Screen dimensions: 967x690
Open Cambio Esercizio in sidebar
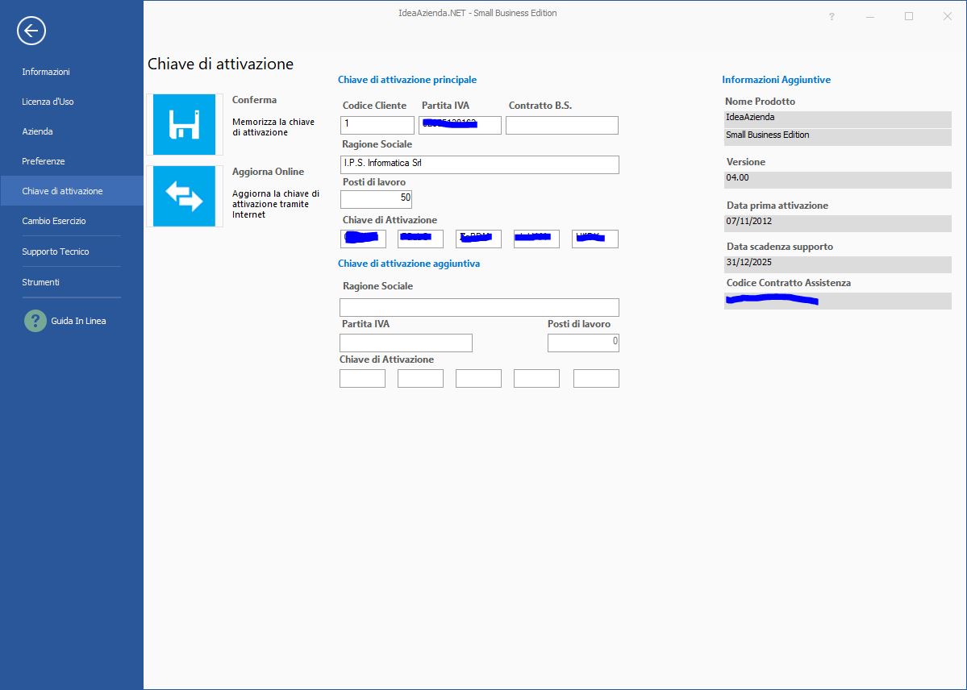point(54,221)
